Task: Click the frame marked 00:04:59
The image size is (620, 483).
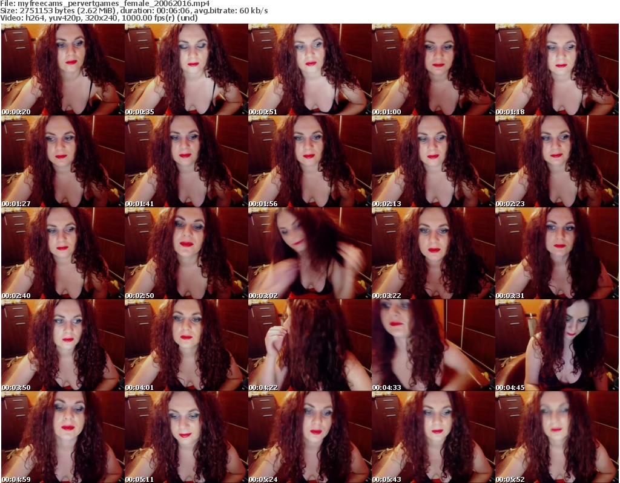Action: 63,437
